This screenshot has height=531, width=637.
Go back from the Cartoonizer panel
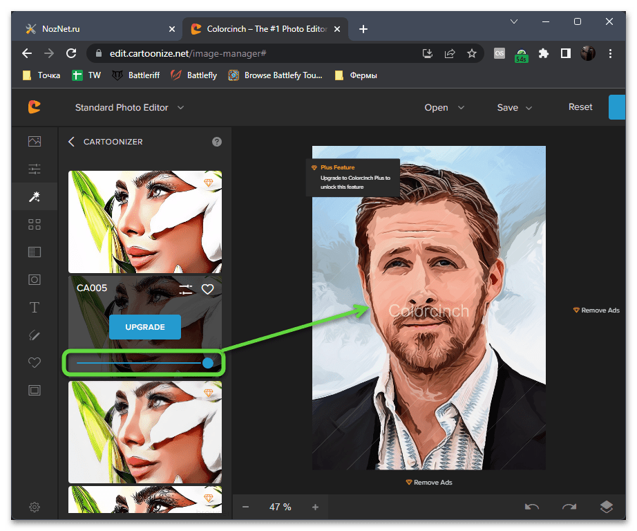[x=71, y=142]
